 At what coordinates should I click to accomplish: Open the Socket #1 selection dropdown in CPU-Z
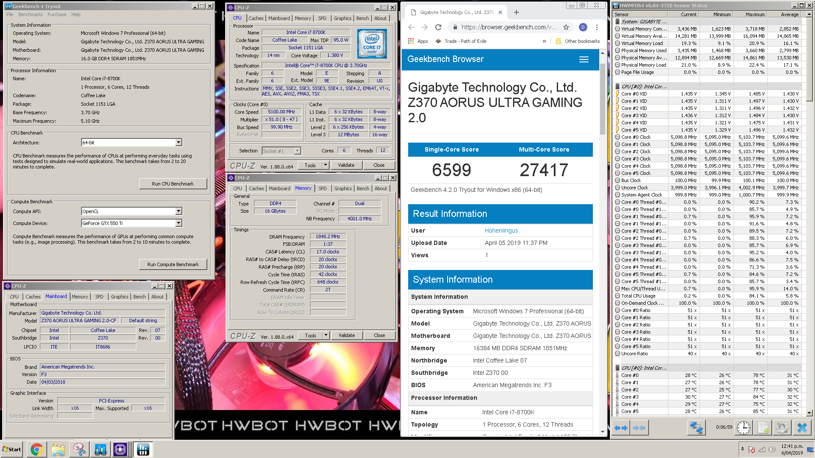point(297,151)
